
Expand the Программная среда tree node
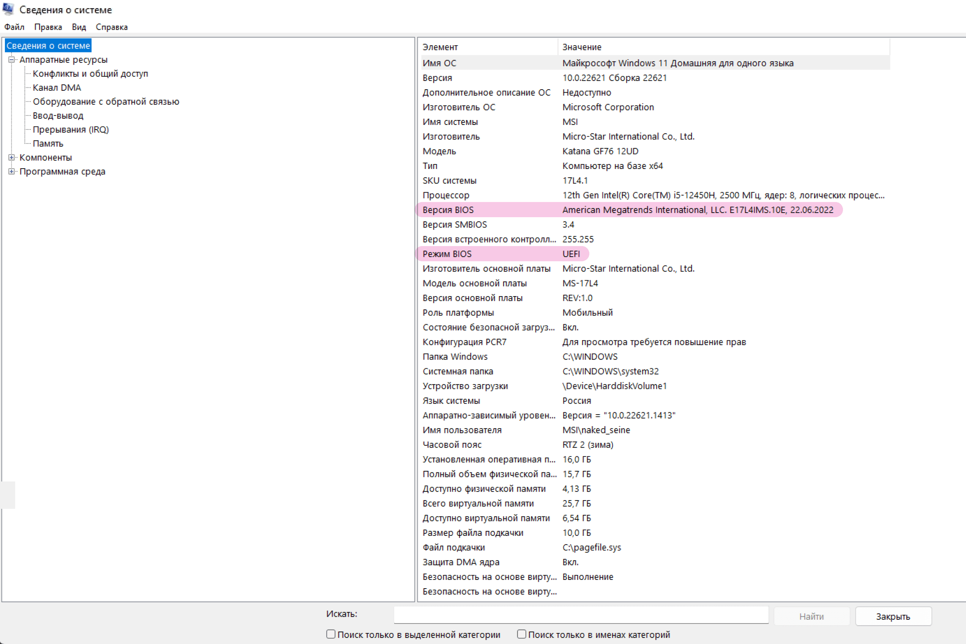coord(11,171)
